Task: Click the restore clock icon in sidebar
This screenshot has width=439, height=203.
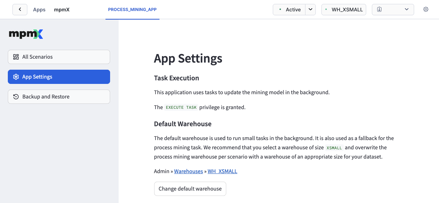Action: tap(16, 97)
